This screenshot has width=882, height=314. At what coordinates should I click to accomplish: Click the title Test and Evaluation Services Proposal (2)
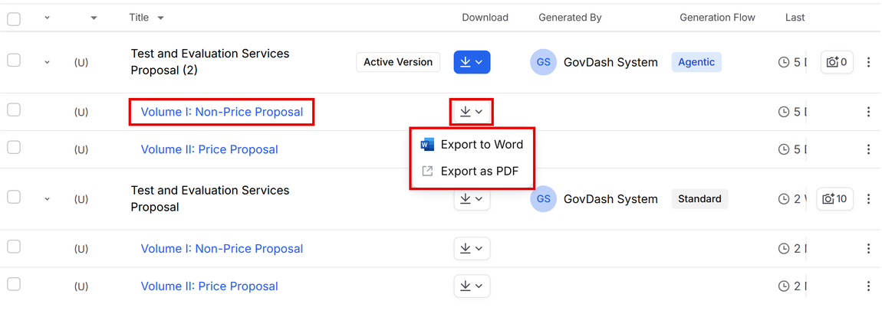click(x=210, y=62)
